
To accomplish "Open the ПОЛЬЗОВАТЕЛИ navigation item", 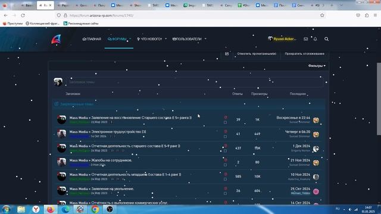I will tap(187, 39).
